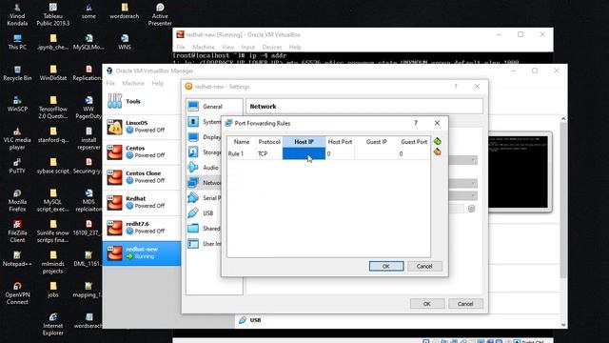This screenshot has height=343, width=609.
Task: Select the WinSCP desktop icon
Action: 17,104
